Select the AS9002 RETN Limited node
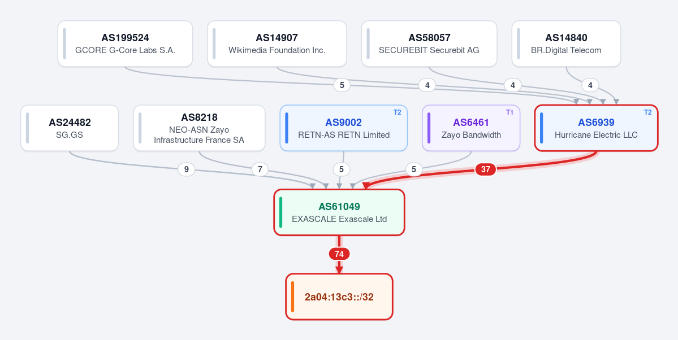 point(344,128)
